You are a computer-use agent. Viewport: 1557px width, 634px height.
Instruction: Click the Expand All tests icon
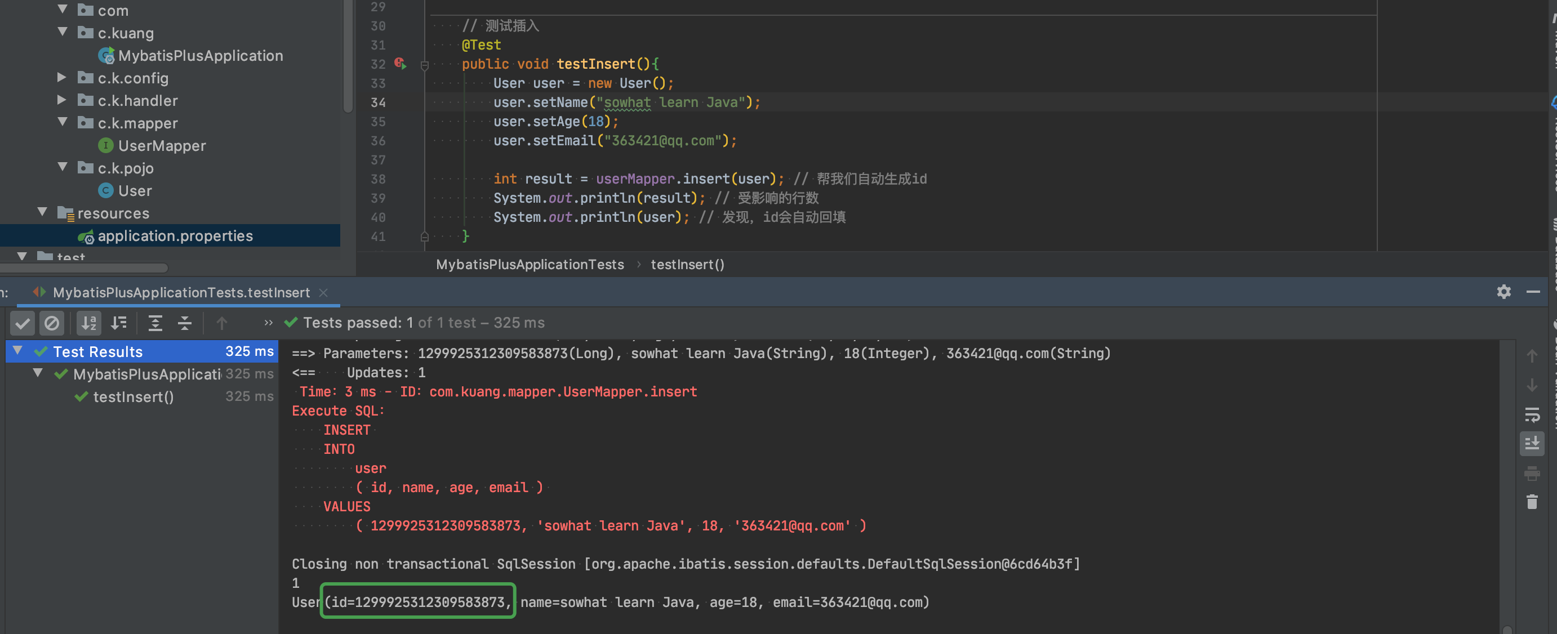point(155,323)
